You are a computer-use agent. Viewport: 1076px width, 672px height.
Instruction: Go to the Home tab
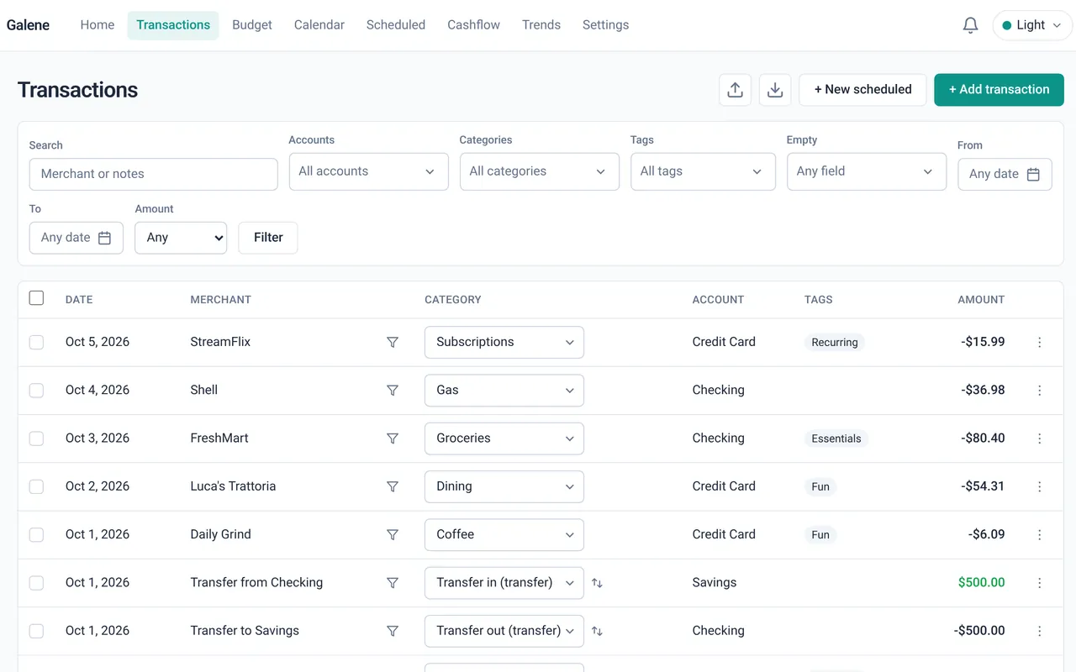[98, 25]
